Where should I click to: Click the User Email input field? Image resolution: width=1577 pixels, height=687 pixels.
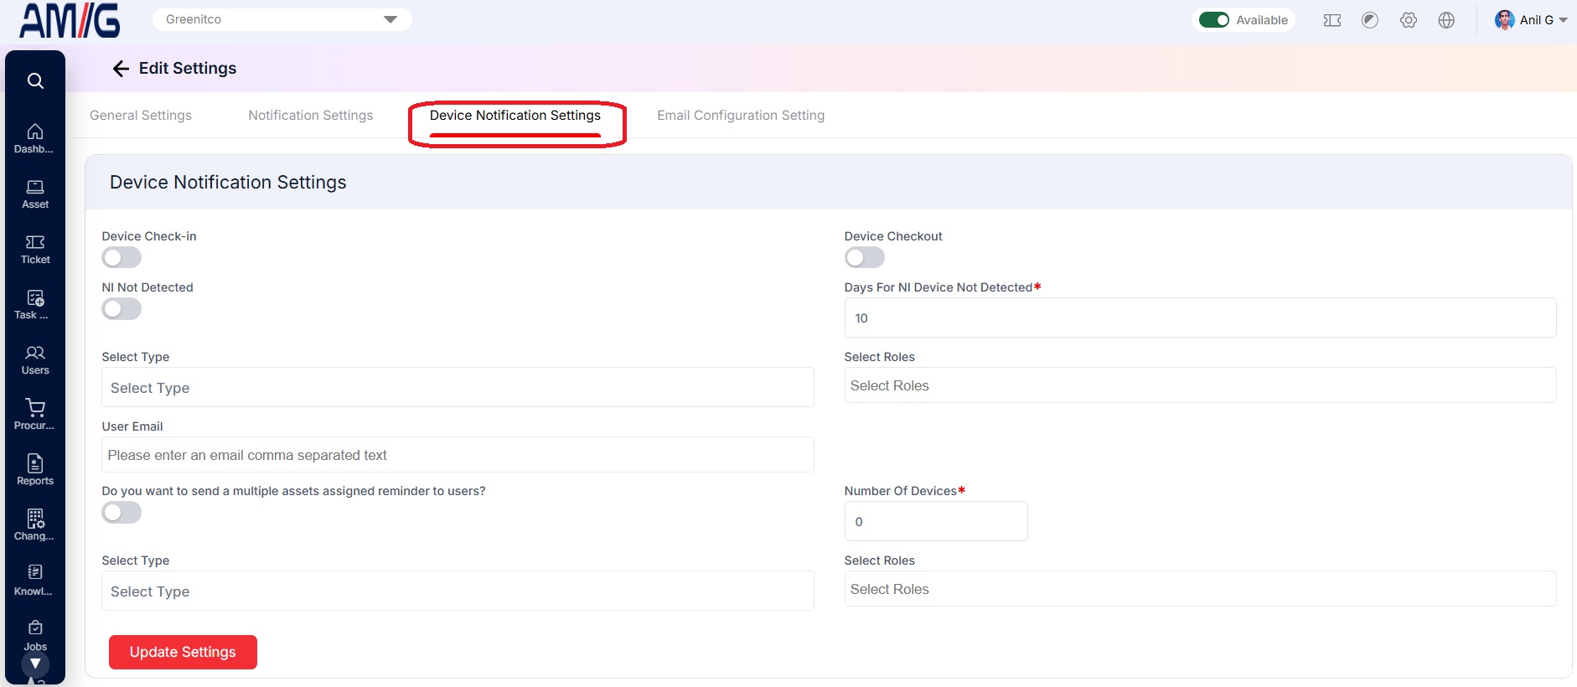pos(458,455)
